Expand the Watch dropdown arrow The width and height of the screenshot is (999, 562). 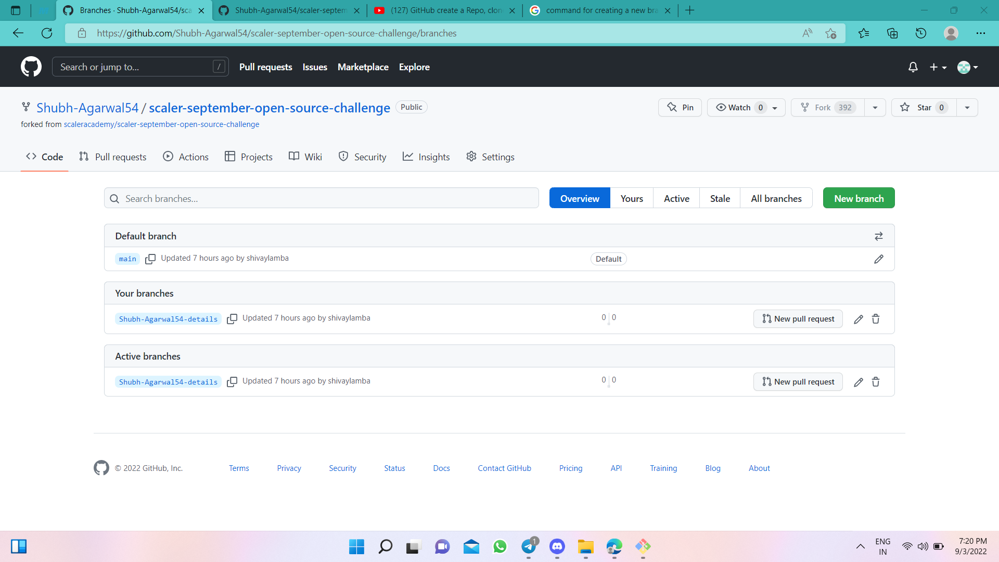click(x=775, y=107)
